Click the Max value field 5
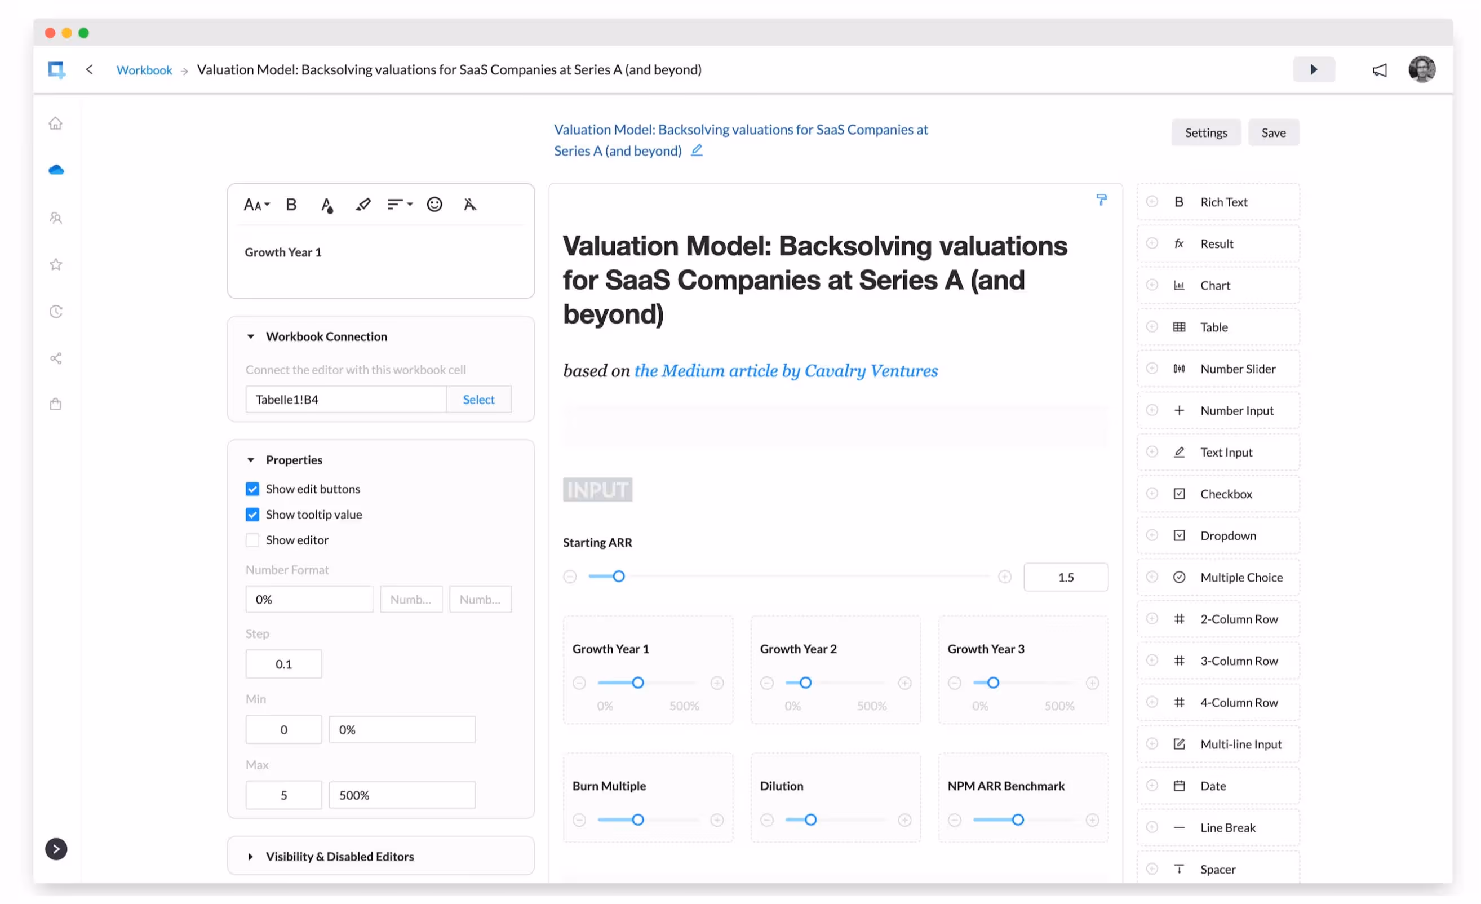The width and height of the screenshot is (1481, 904). point(283,796)
